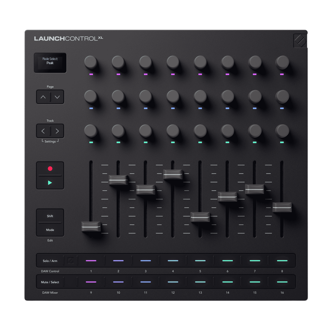Click the last knob in the bottom green row
Viewport: 332px width, 332px height.
[x=282, y=132]
